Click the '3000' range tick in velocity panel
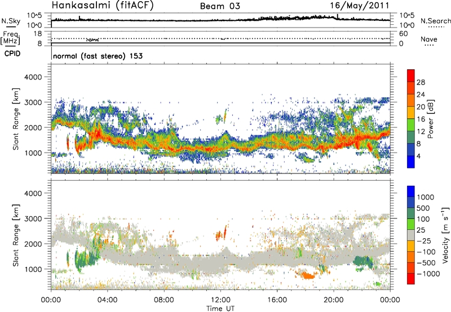Image resolution: width=451 pixels, height=312 pixels. coord(33,219)
